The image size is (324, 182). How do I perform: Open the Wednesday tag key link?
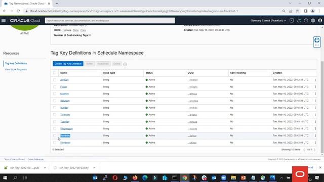coord(66,128)
